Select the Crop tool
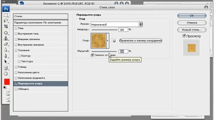 tap(6, 26)
